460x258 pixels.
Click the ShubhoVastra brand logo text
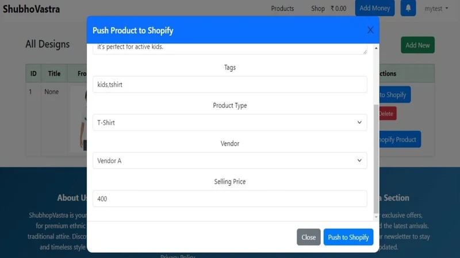click(x=32, y=9)
